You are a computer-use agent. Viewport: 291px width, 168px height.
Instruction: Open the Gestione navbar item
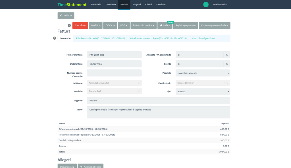click(x=161, y=5)
